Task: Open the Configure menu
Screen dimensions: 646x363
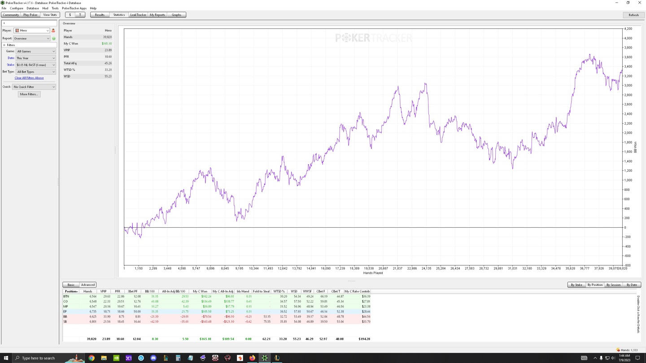Action: (17, 8)
